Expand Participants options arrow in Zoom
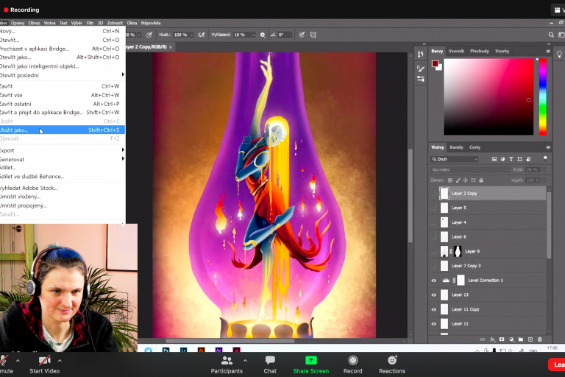Screen dimensions: 565x377 (x=245, y=361)
